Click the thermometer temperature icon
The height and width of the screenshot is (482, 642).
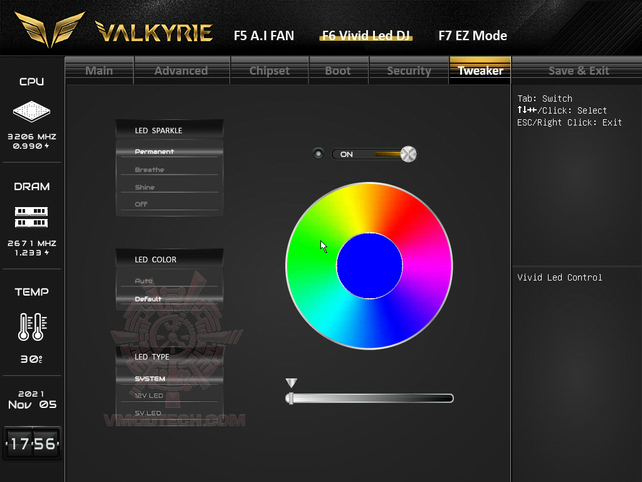[33, 326]
